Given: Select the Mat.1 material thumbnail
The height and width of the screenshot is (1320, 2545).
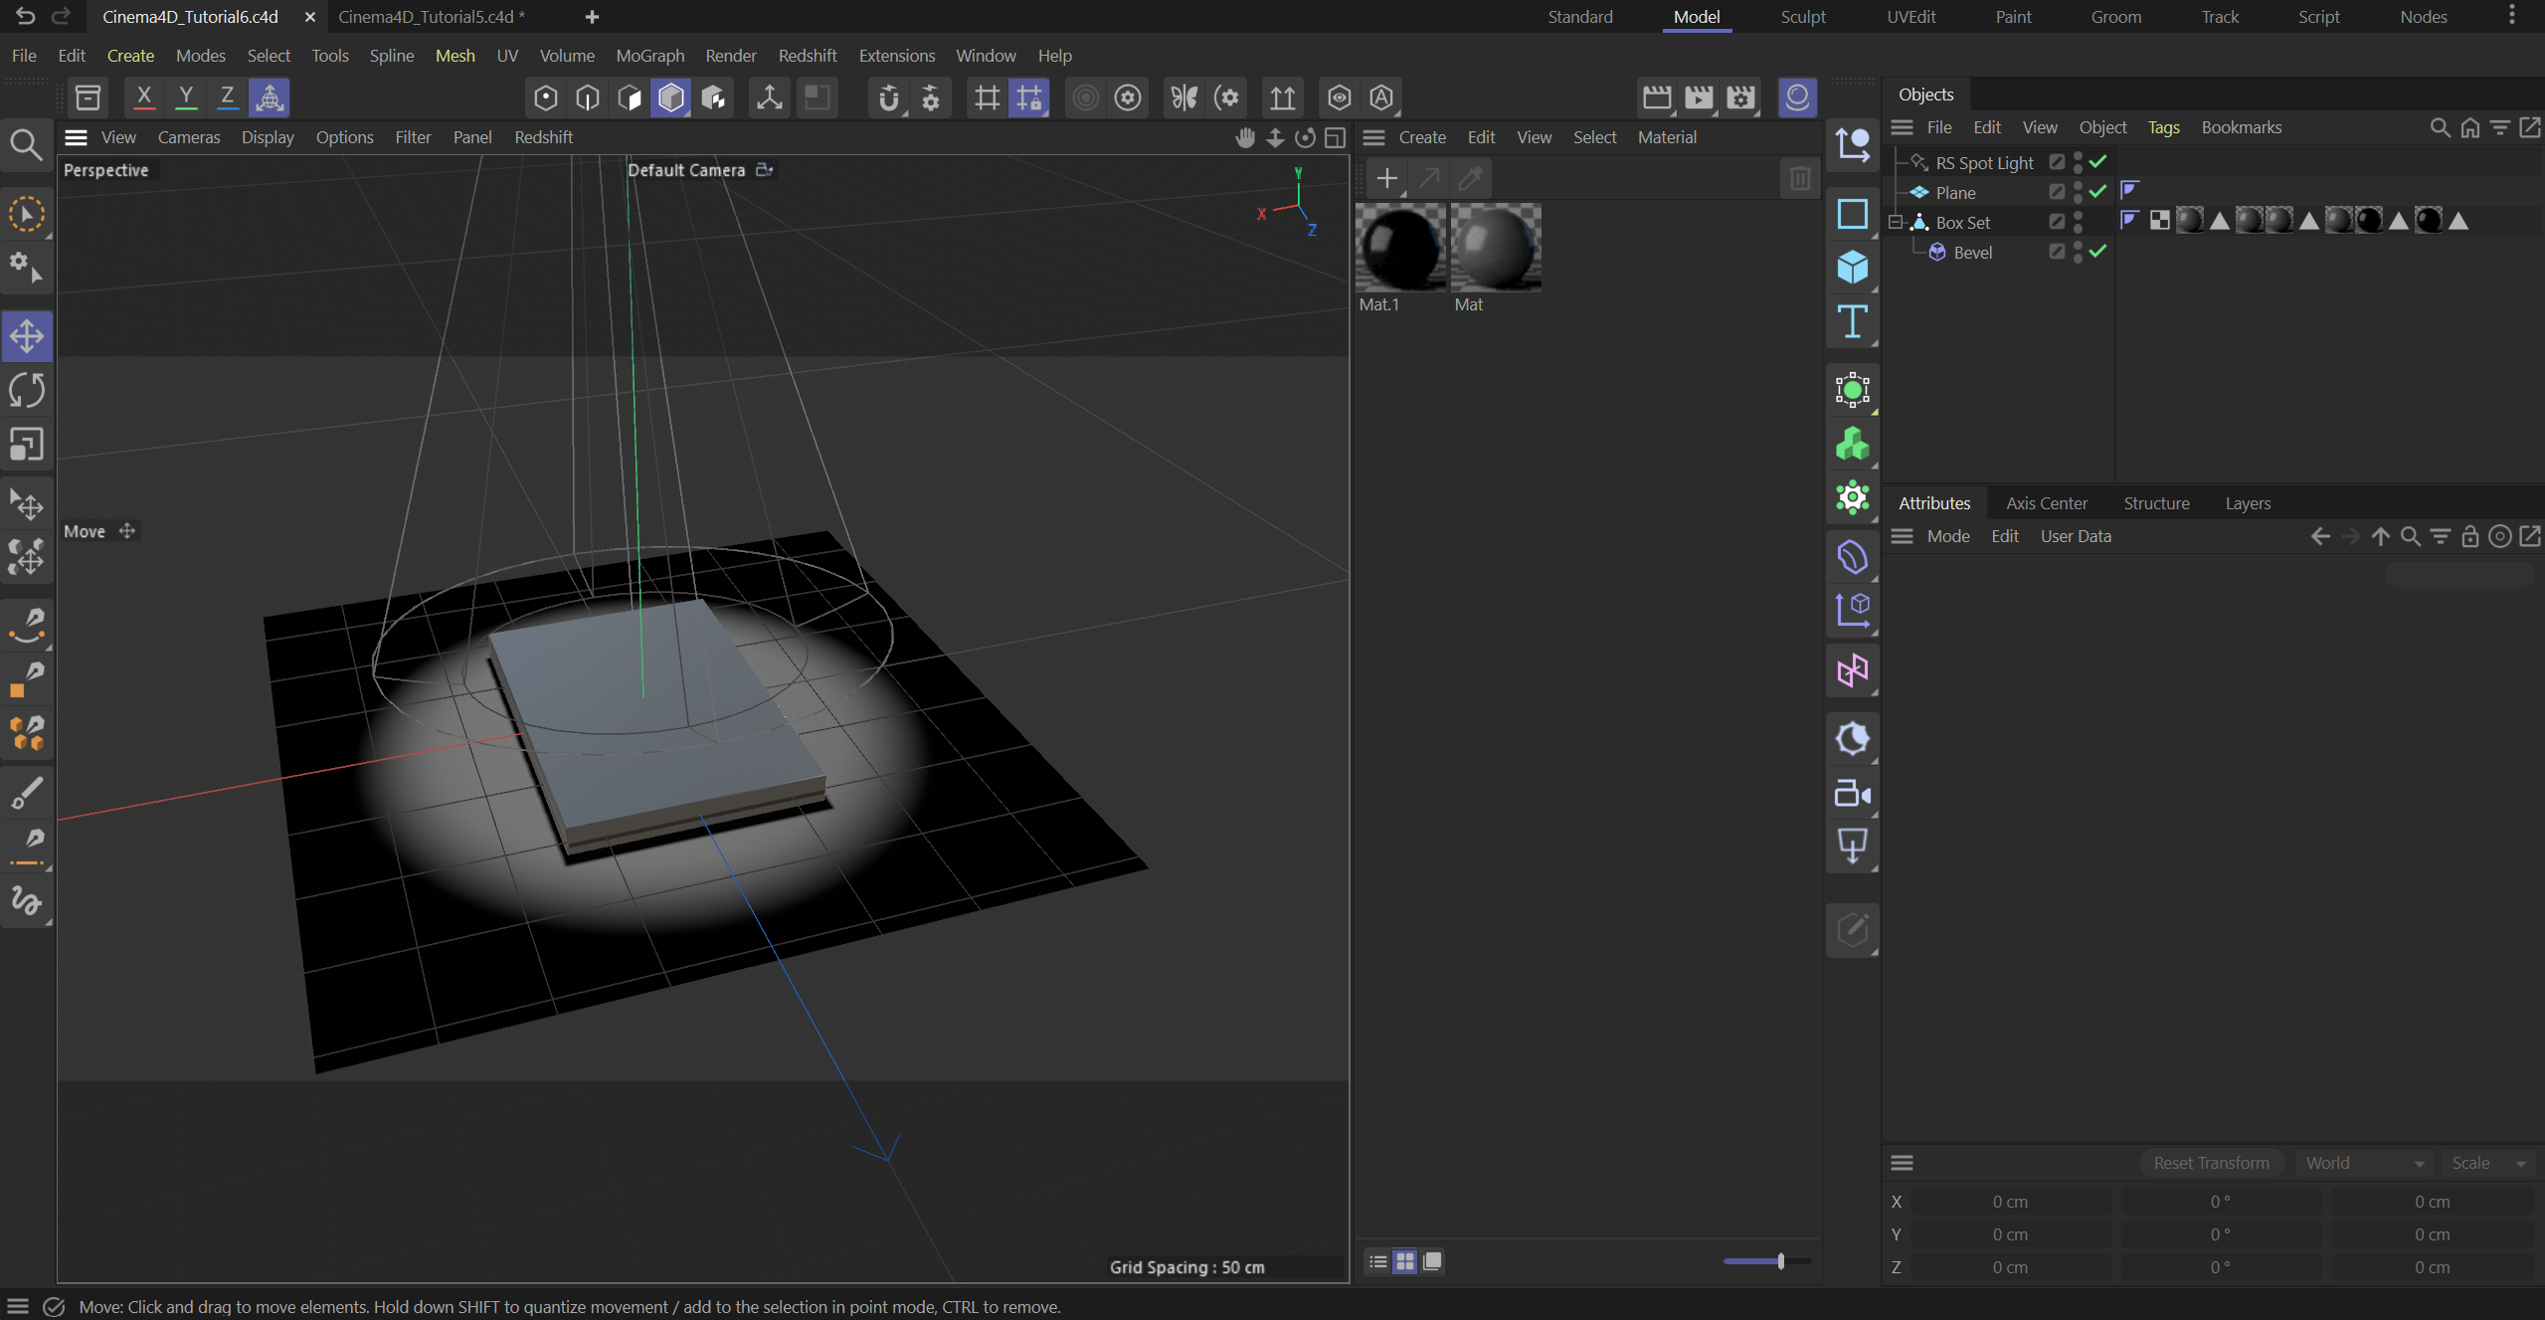Looking at the screenshot, I should (1403, 246).
